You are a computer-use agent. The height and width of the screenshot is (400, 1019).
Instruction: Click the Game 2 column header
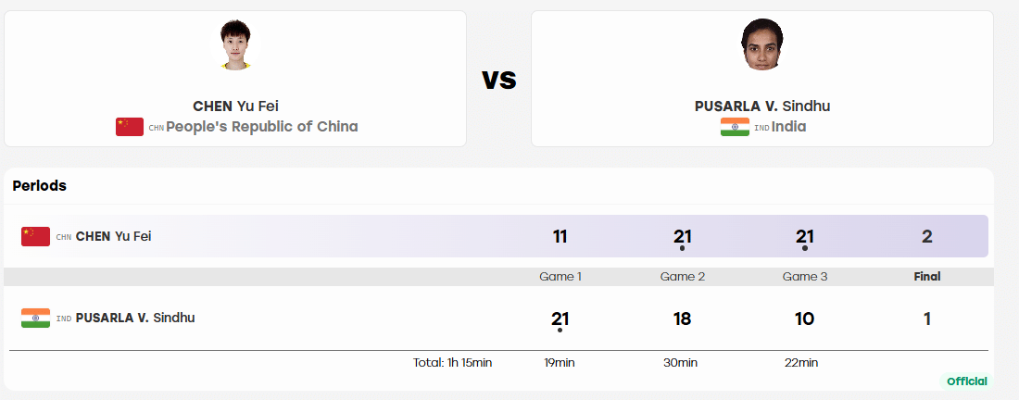pyautogui.click(x=683, y=277)
